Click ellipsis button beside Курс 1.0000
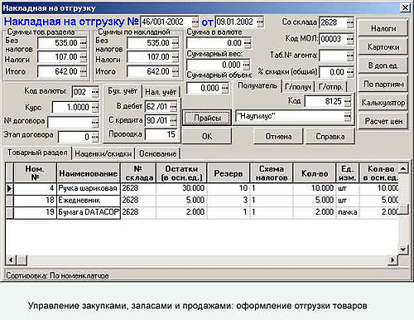The width and height of the screenshot is (414, 320). click(94, 107)
